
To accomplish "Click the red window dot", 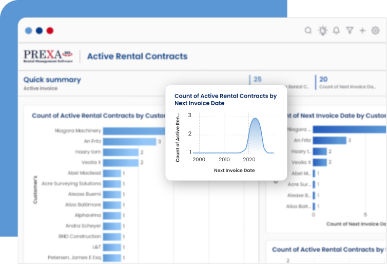I will coord(50,31).
